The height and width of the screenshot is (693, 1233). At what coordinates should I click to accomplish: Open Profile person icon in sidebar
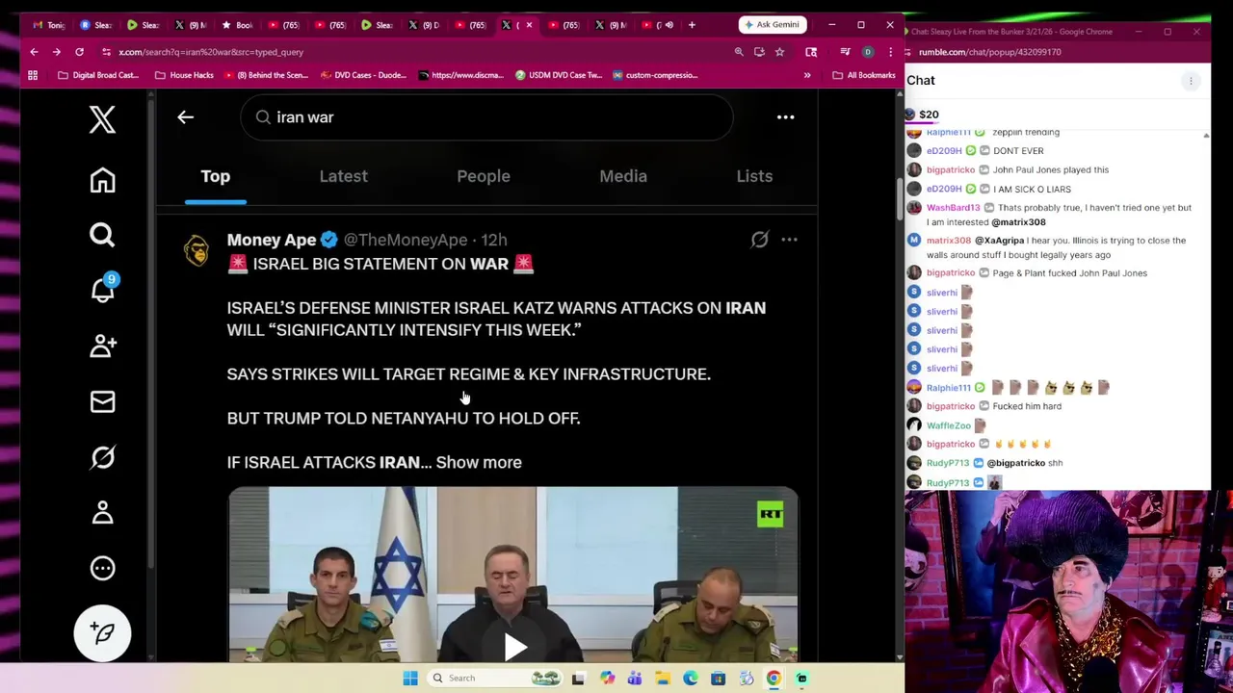click(x=102, y=512)
